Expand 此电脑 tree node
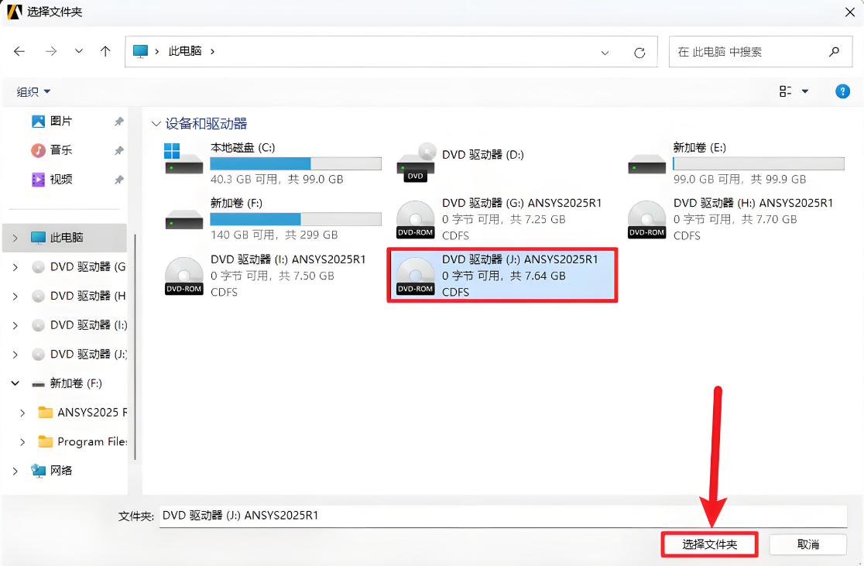Image resolution: width=864 pixels, height=566 pixels. (15, 238)
